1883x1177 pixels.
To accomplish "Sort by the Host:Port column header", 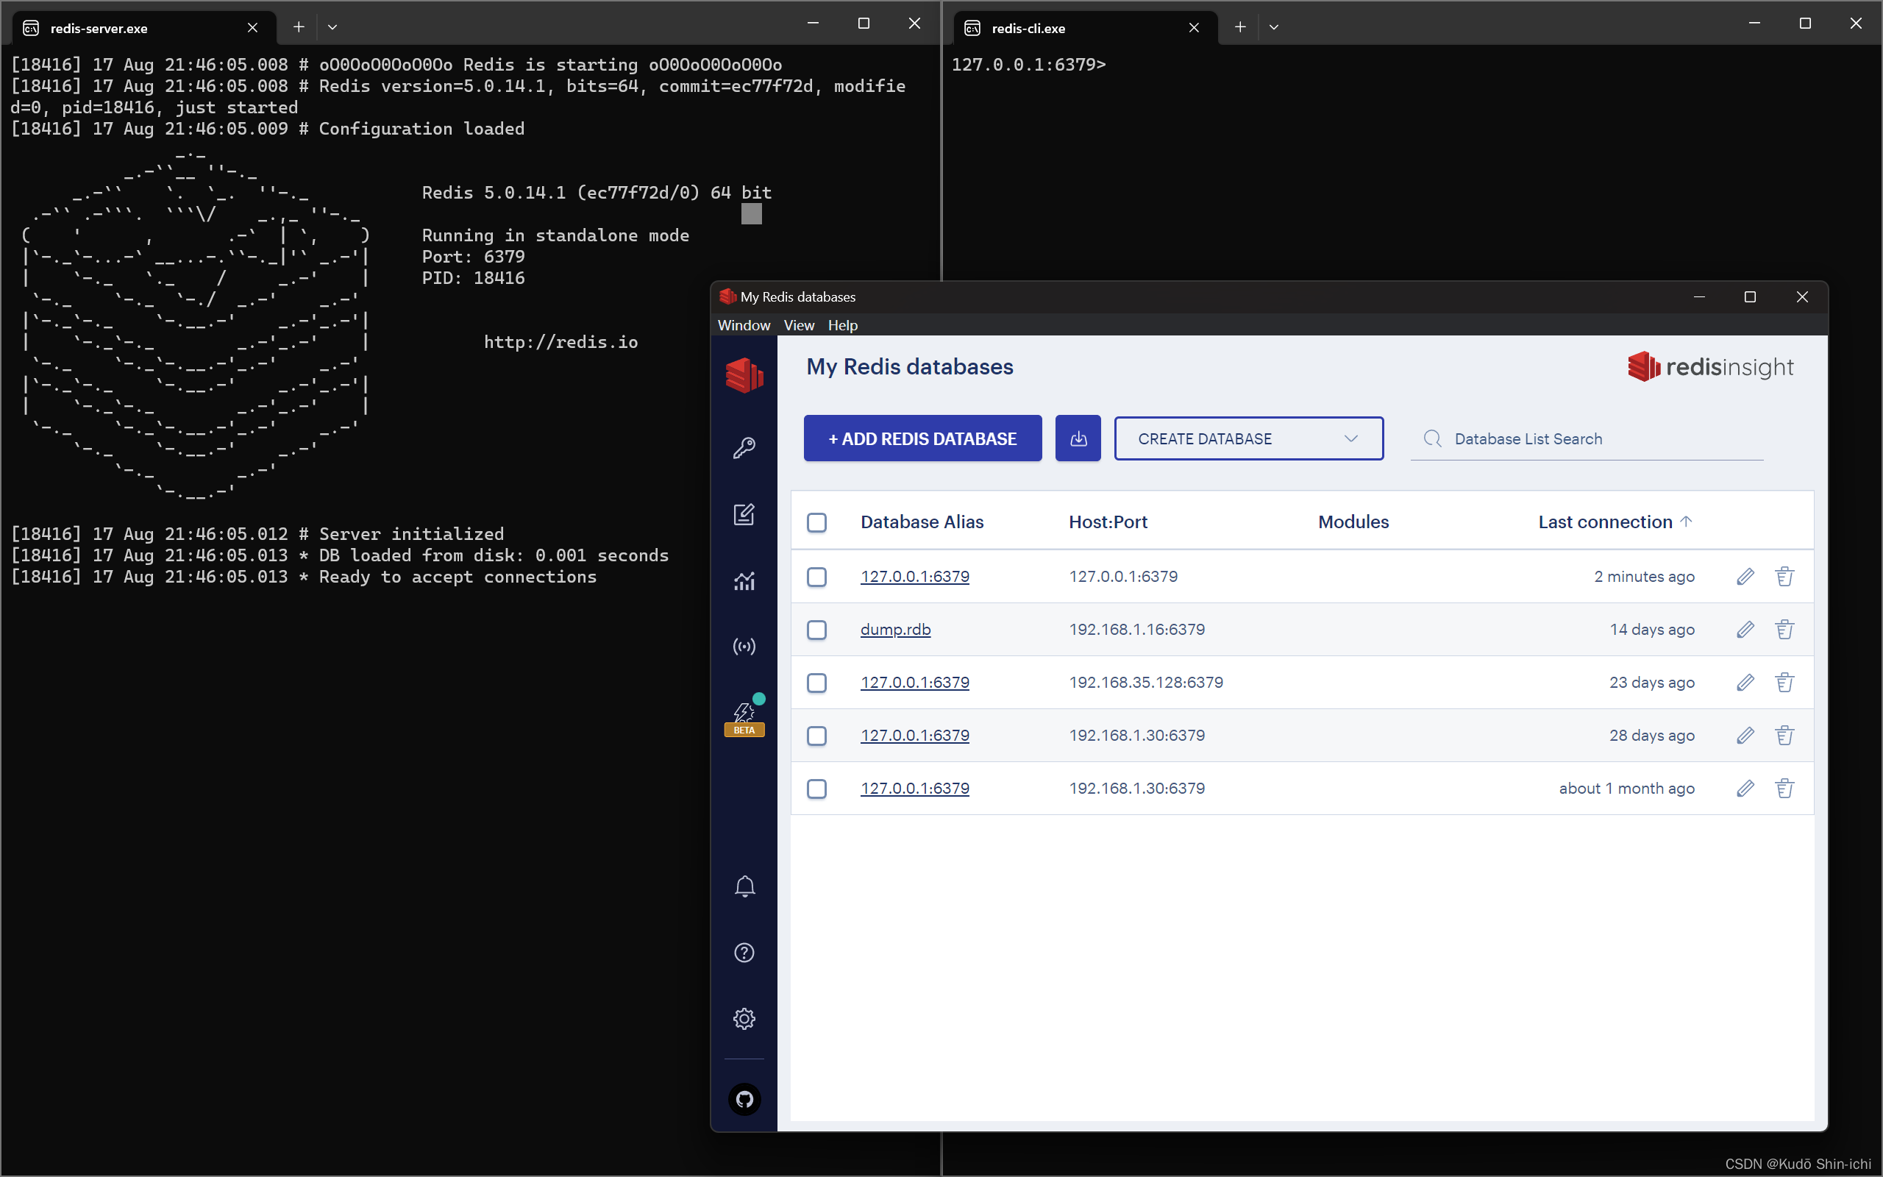I will [1108, 522].
